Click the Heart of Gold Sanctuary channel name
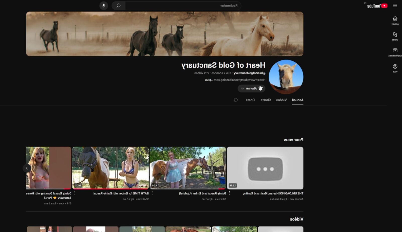 223,65
